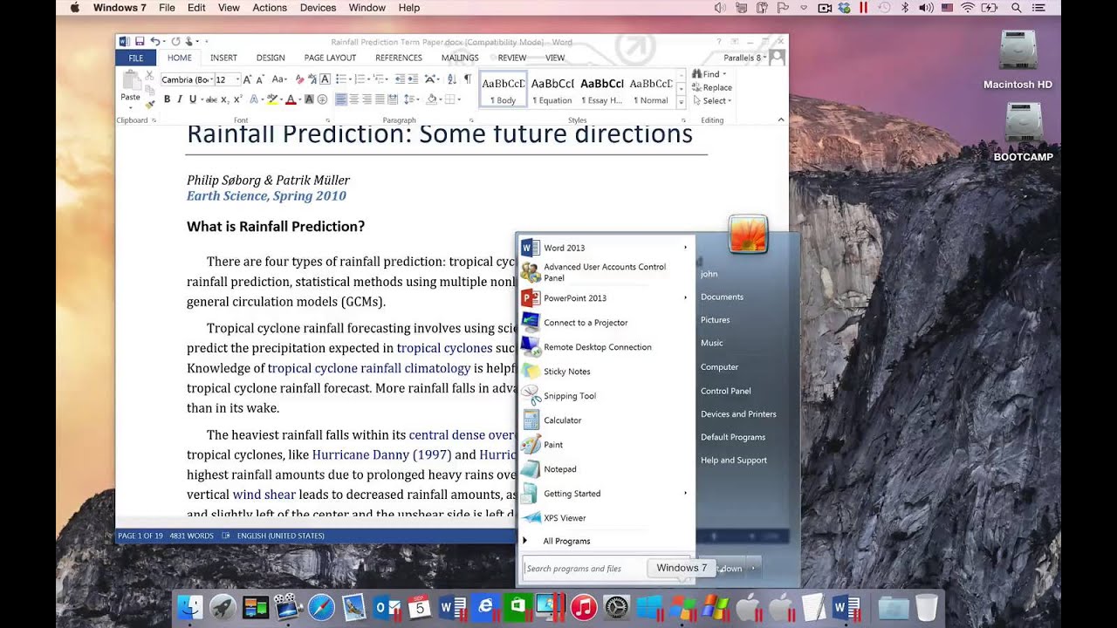This screenshot has width=1117, height=628.
Task: Click the Format Painter brush icon
Action: (150, 104)
